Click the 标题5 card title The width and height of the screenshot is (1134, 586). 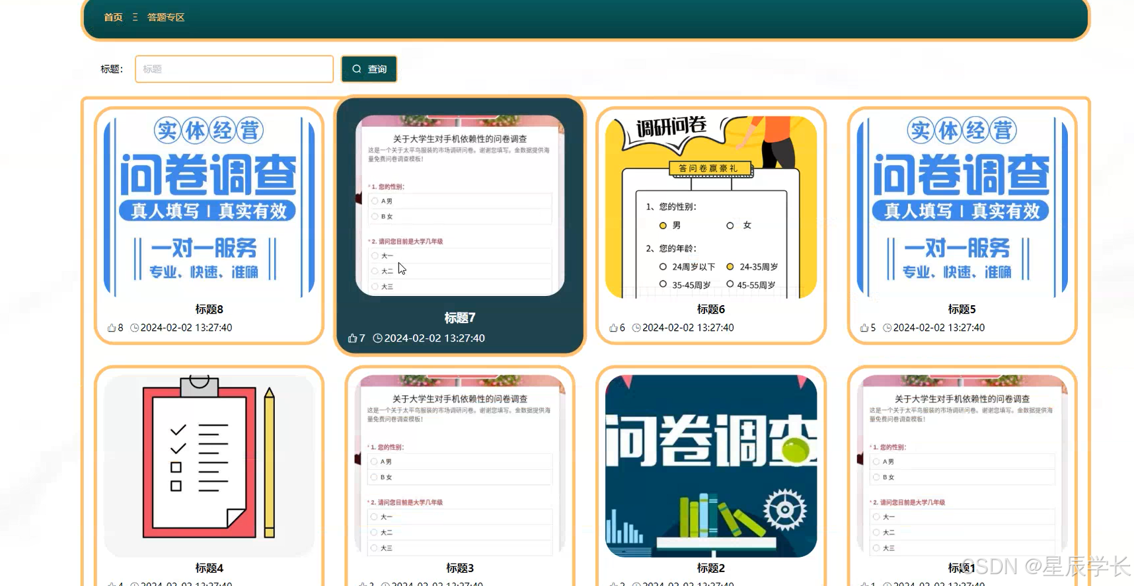(x=962, y=309)
